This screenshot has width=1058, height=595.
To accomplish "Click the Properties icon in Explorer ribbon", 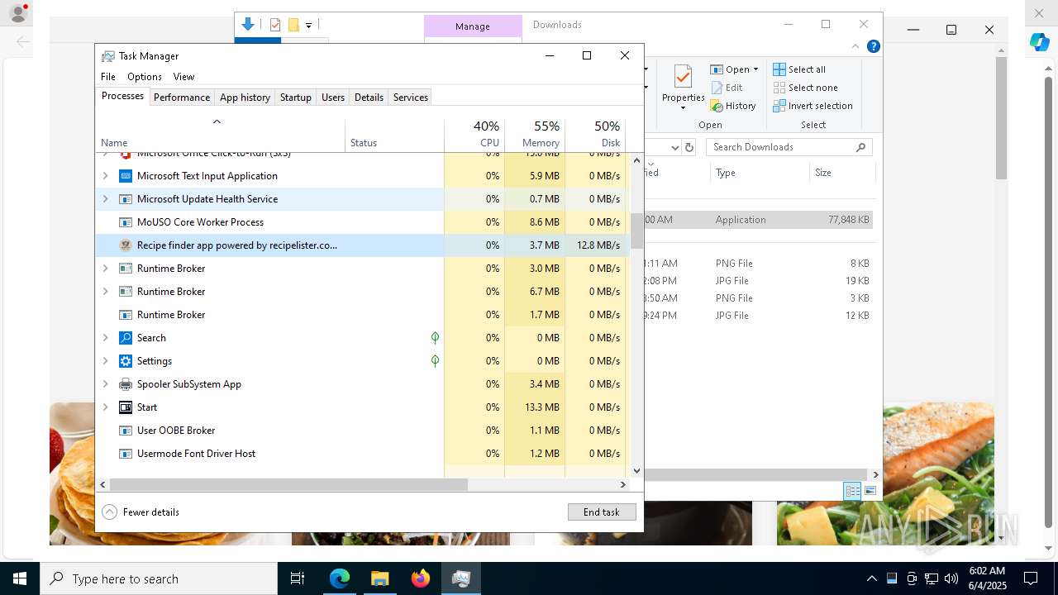I will point(683,77).
